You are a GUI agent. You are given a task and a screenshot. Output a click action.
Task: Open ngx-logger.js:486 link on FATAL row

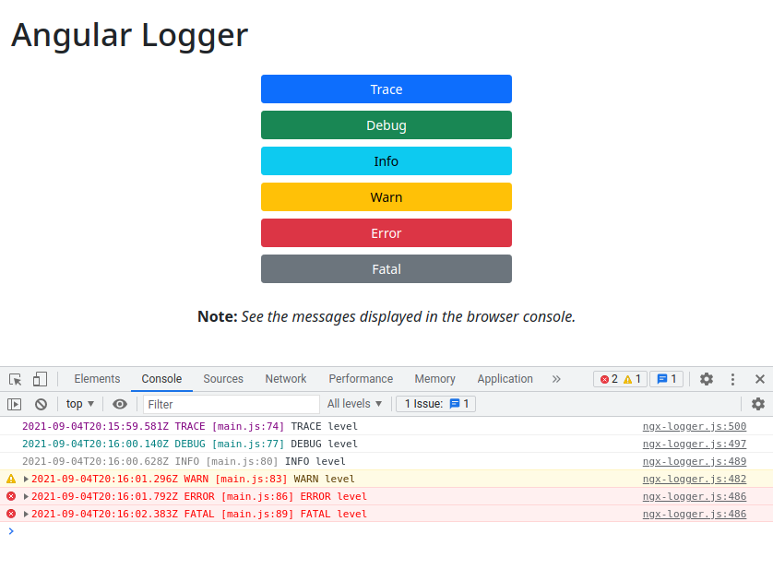point(694,514)
